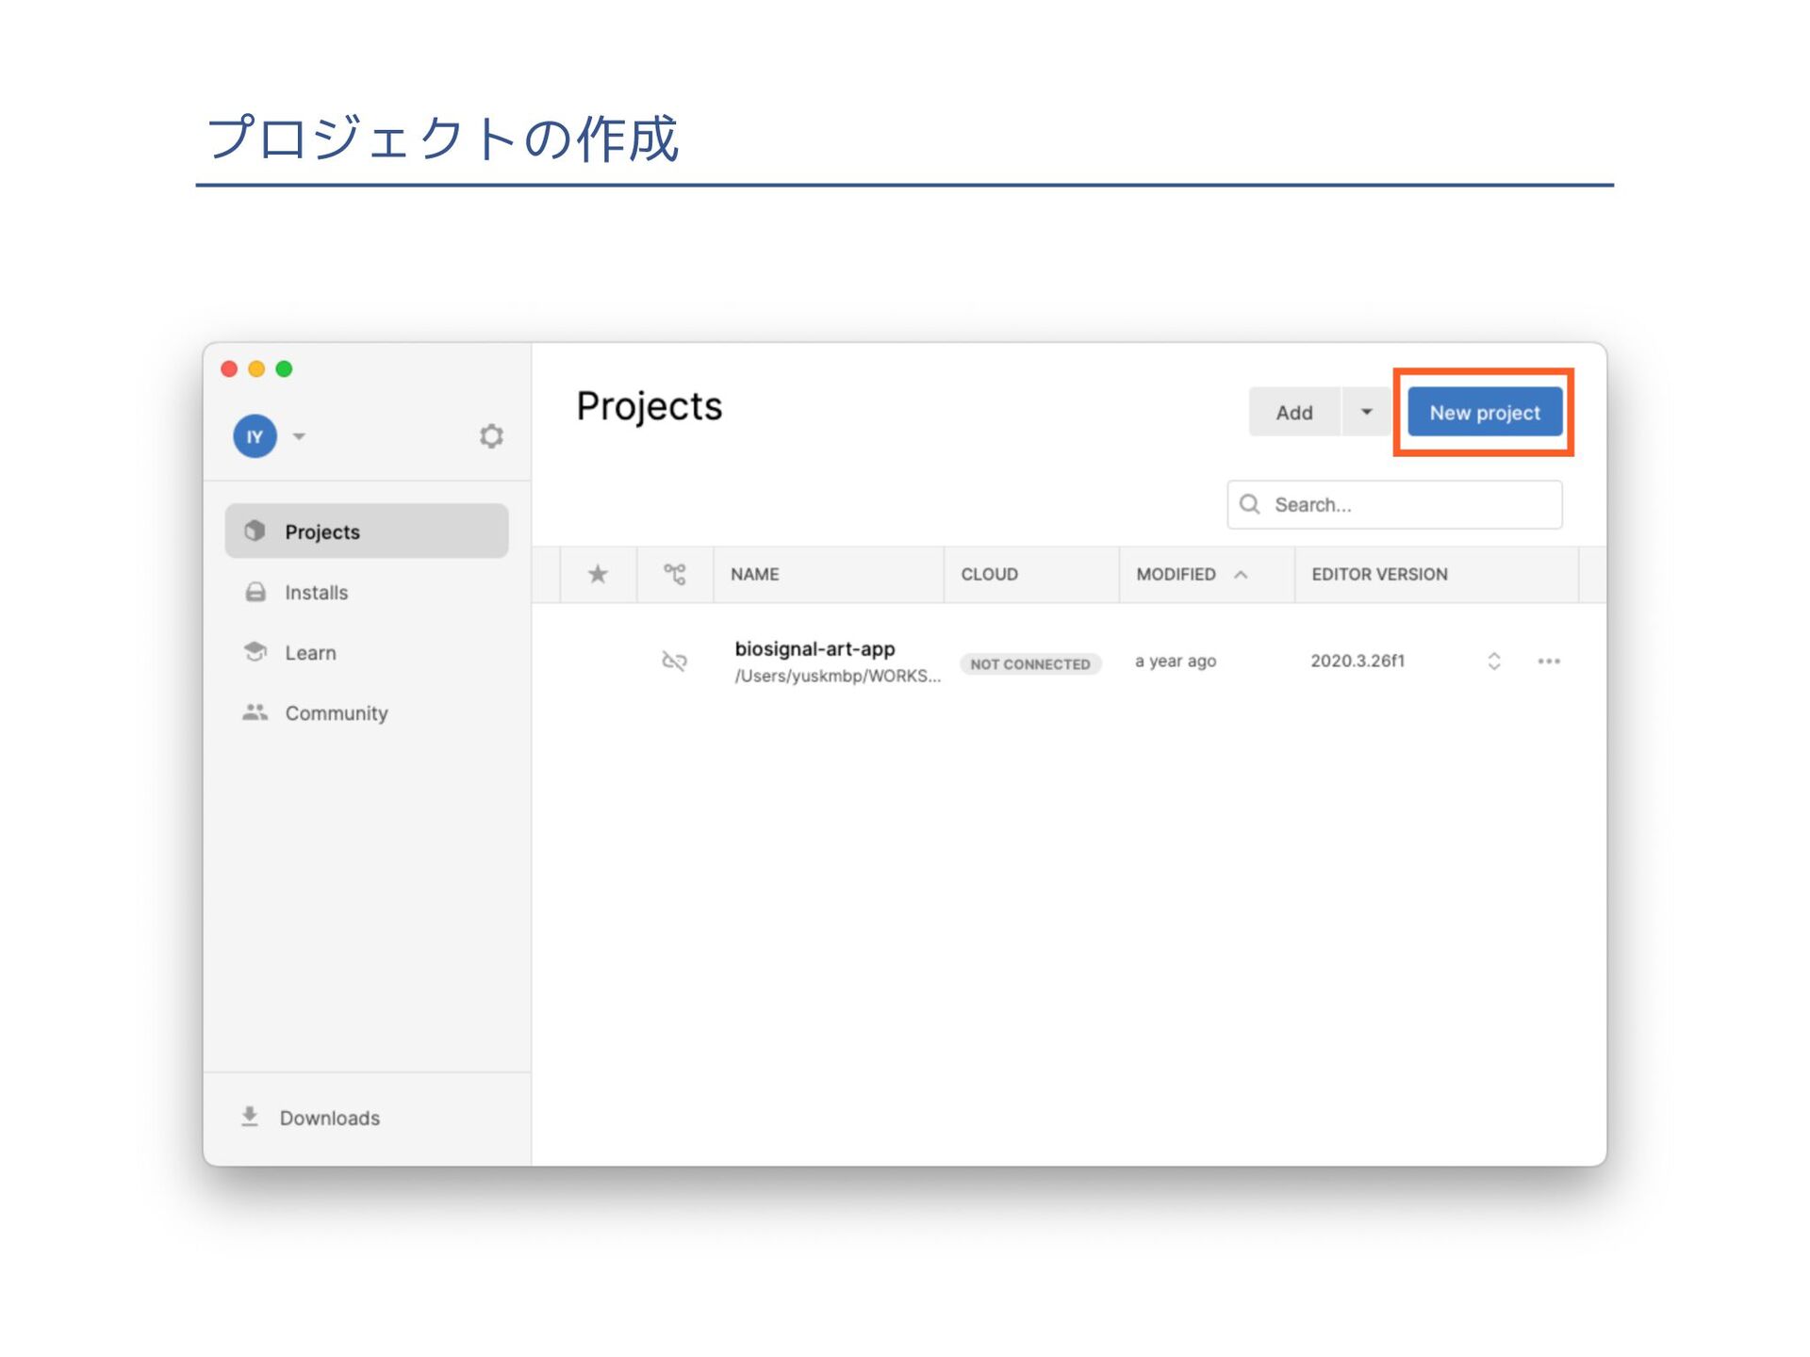Open the Community section
This screenshot has width=1810, height=1357.
(x=336, y=713)
